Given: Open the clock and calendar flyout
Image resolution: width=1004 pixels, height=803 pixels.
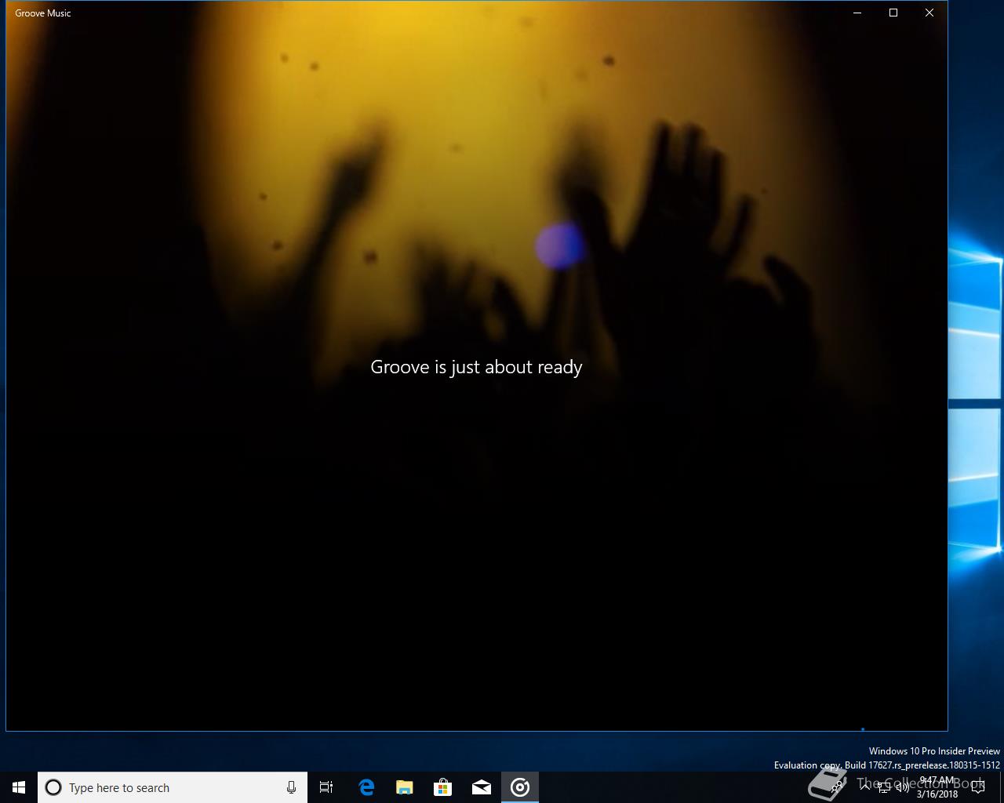Looking at the screenshot, I should pos(937,787).
